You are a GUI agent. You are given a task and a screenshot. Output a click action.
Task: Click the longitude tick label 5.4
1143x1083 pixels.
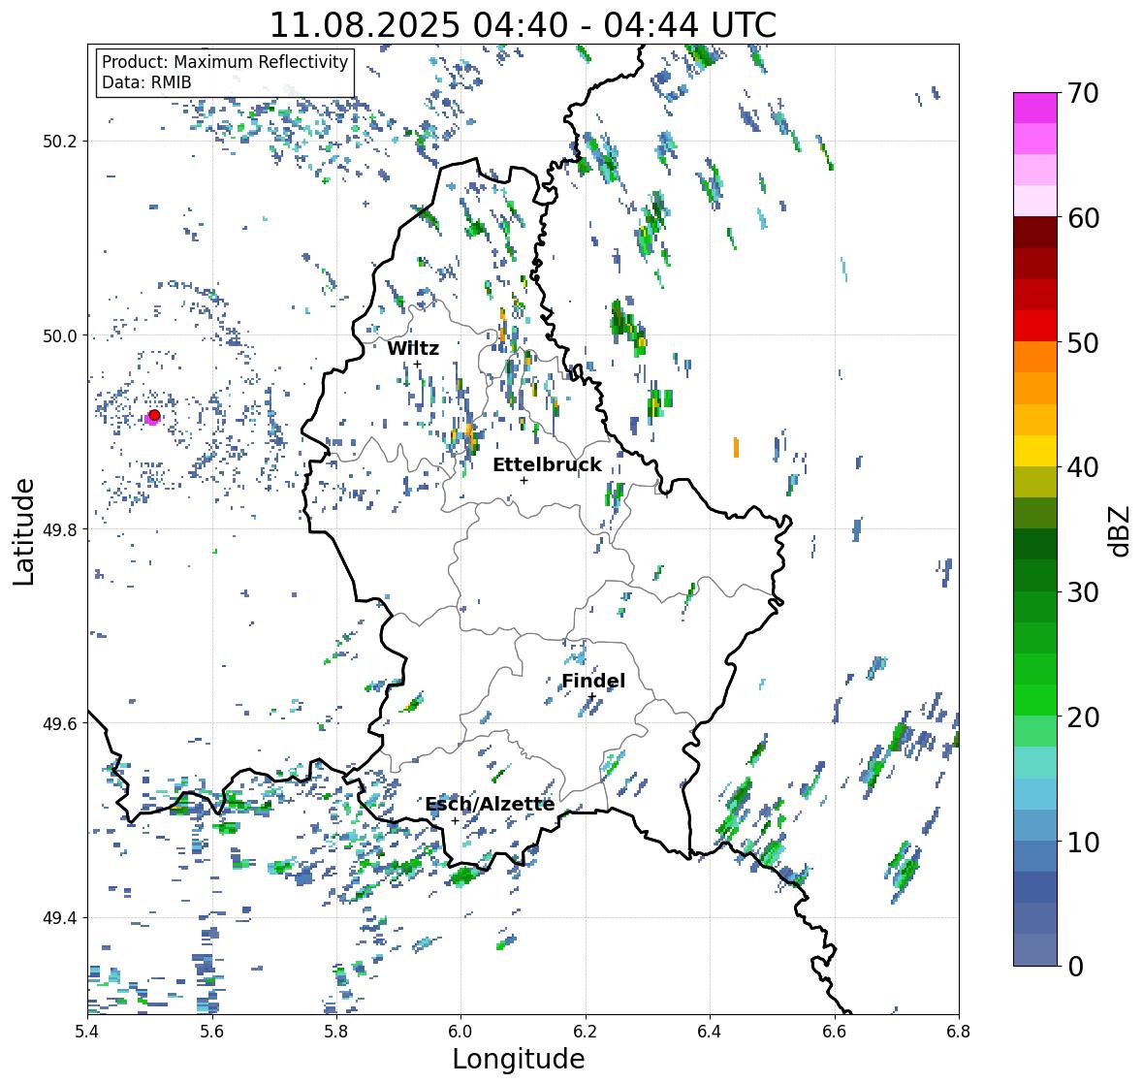[88, 1032]
